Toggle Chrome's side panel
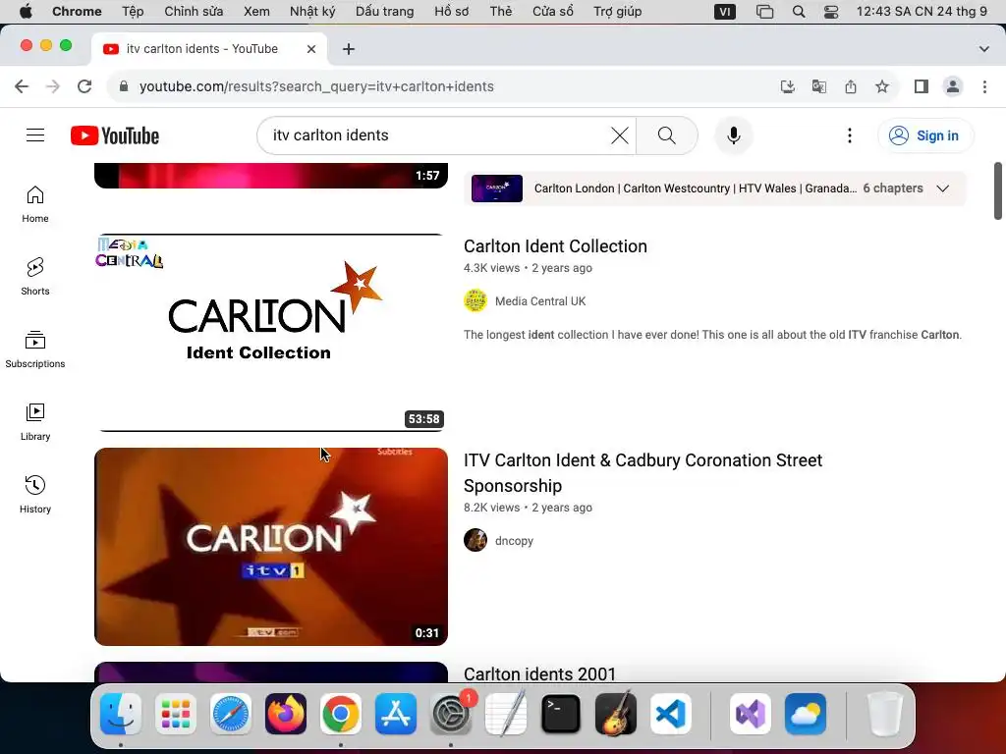The width and height of the screenshot is (1006, 754). pos(922,86)
